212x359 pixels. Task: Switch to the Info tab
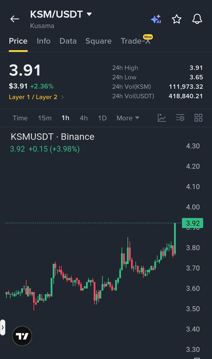pyautogui.click(x=44, y=41)
